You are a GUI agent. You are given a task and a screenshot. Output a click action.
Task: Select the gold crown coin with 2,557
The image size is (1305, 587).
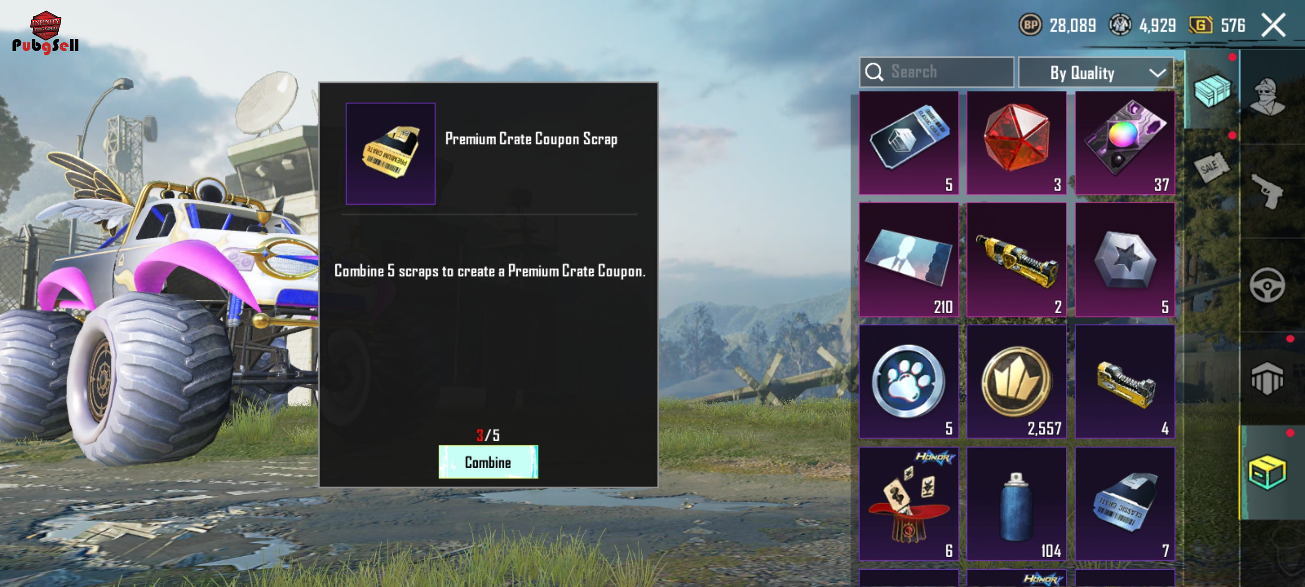[1016, 382]
